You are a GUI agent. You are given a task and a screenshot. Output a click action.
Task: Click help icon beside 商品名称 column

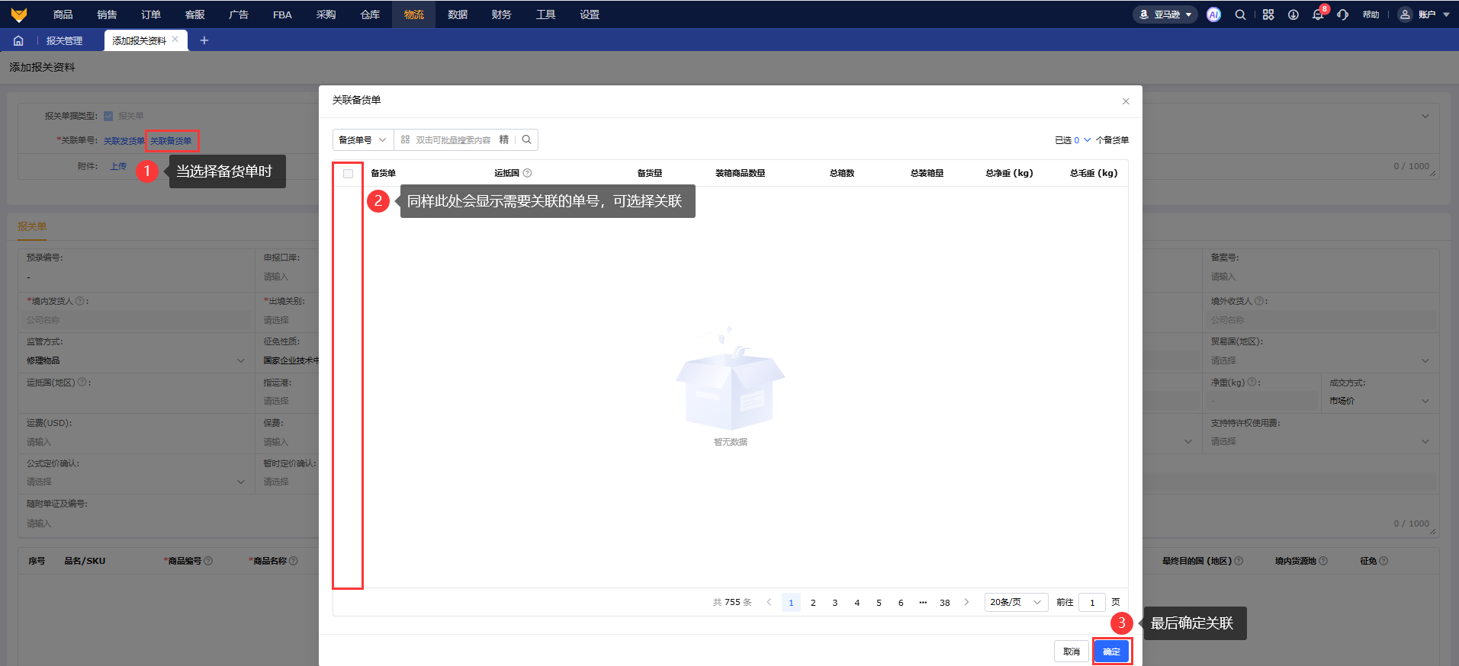pyautogui.click(x=294, y=561)
